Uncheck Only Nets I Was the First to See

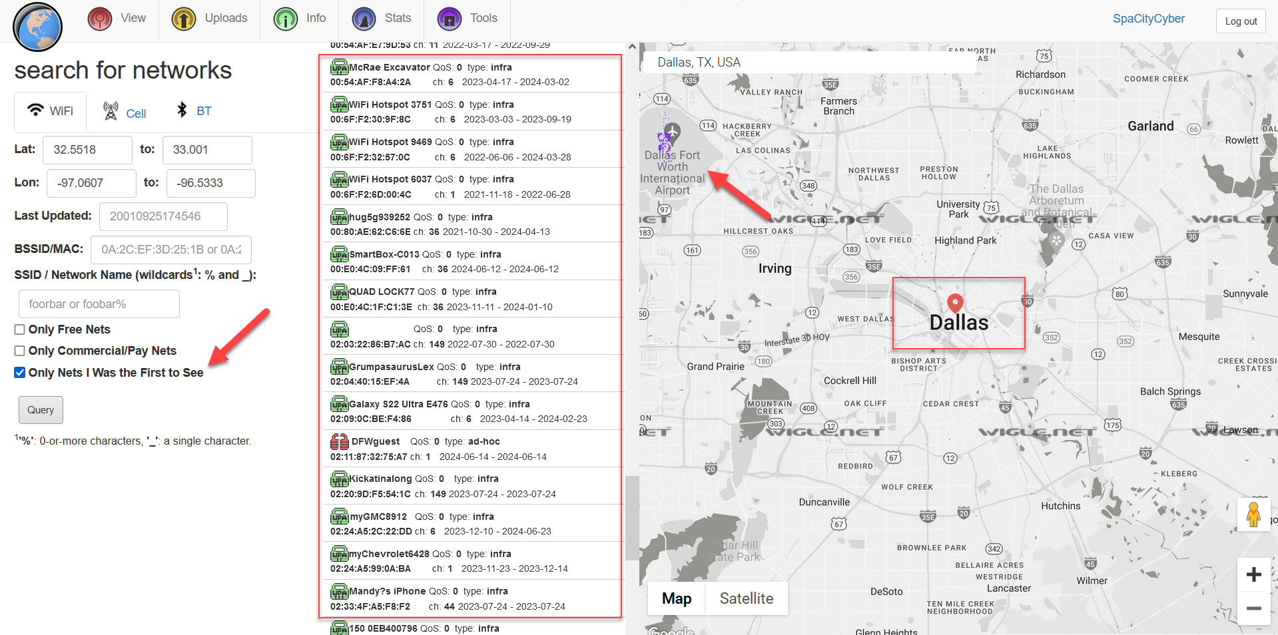tap(20, 373)
